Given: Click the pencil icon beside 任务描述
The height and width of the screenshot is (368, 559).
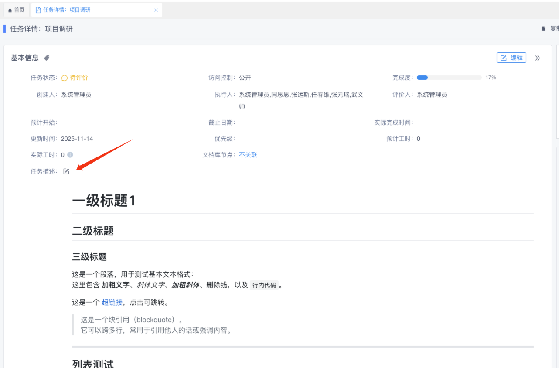Looking at the screenshot, I should click(x=66, y=171).
